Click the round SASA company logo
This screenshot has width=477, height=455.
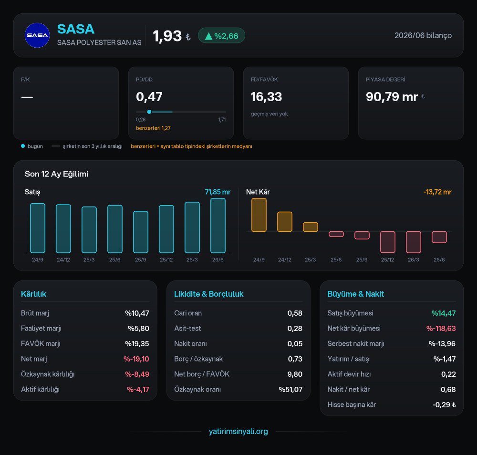[37, 35]
